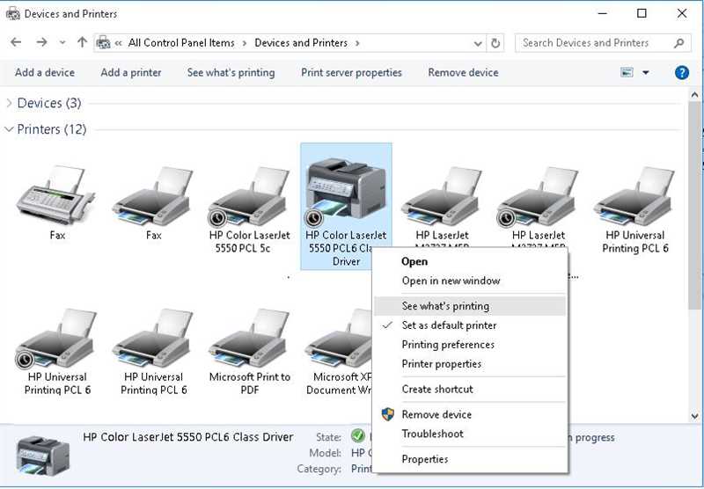Click the Search Devices and Printers field
Viewport: 704px width, 489px height.
click(603, 43)
